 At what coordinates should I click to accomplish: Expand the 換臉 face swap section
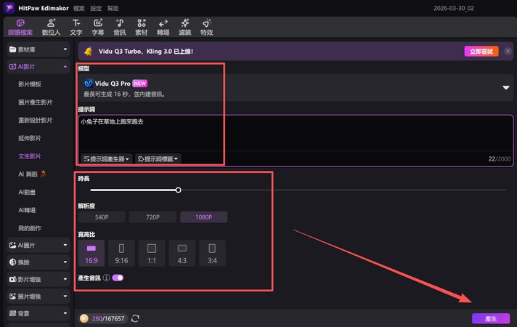point(38,262)
